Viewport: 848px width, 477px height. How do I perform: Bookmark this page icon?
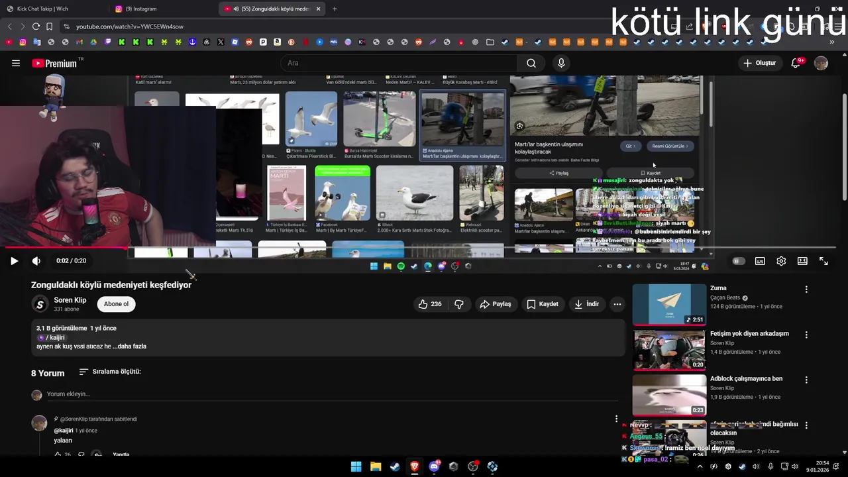[50, 26]
